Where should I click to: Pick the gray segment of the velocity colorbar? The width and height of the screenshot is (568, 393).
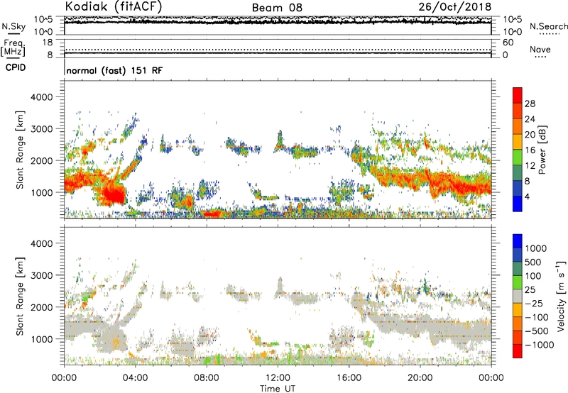pyautogui.click(x=518, y=297)
